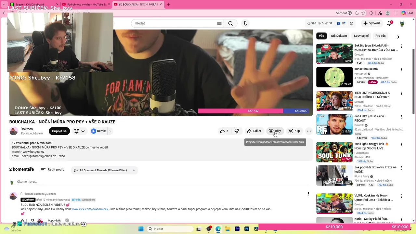
Task: Open Sekáče jsou ZKLAMÁNÍ video thumbnail
Action: tap(334, 54)
